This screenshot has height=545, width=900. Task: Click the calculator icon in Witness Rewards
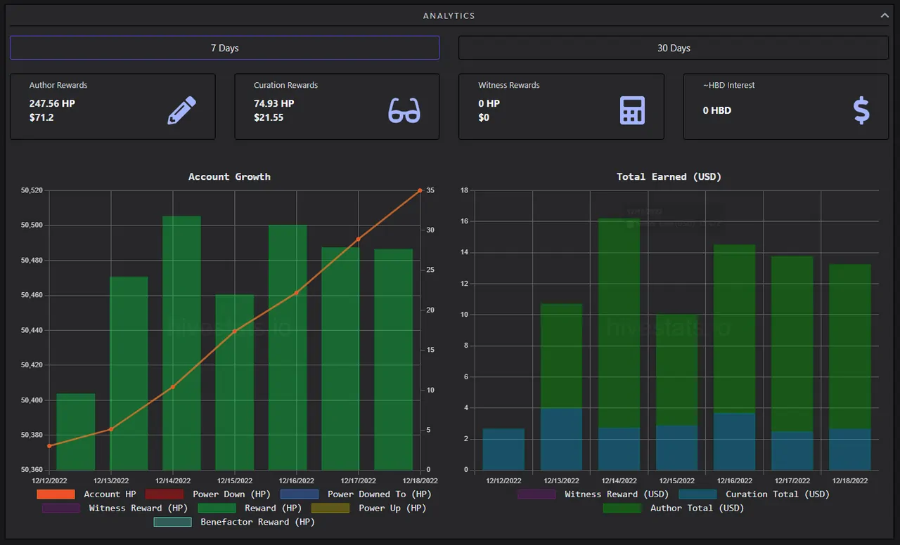pyautogui.click(x=632, y=110)
